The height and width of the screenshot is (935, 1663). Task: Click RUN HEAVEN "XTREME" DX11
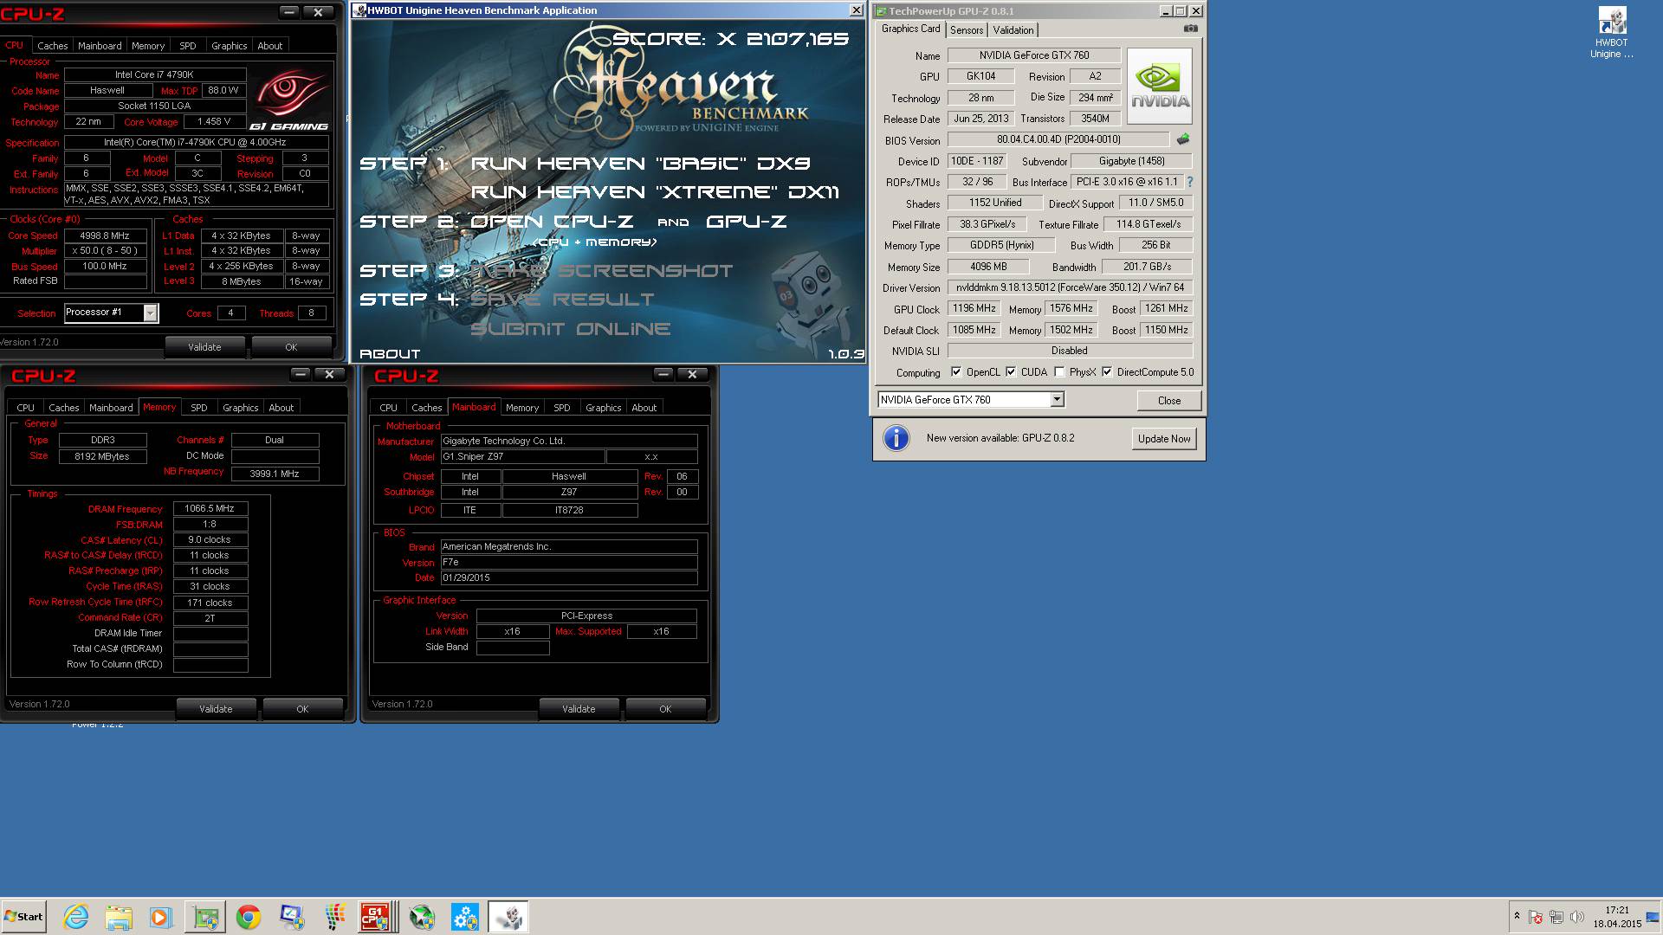(655, 192)
